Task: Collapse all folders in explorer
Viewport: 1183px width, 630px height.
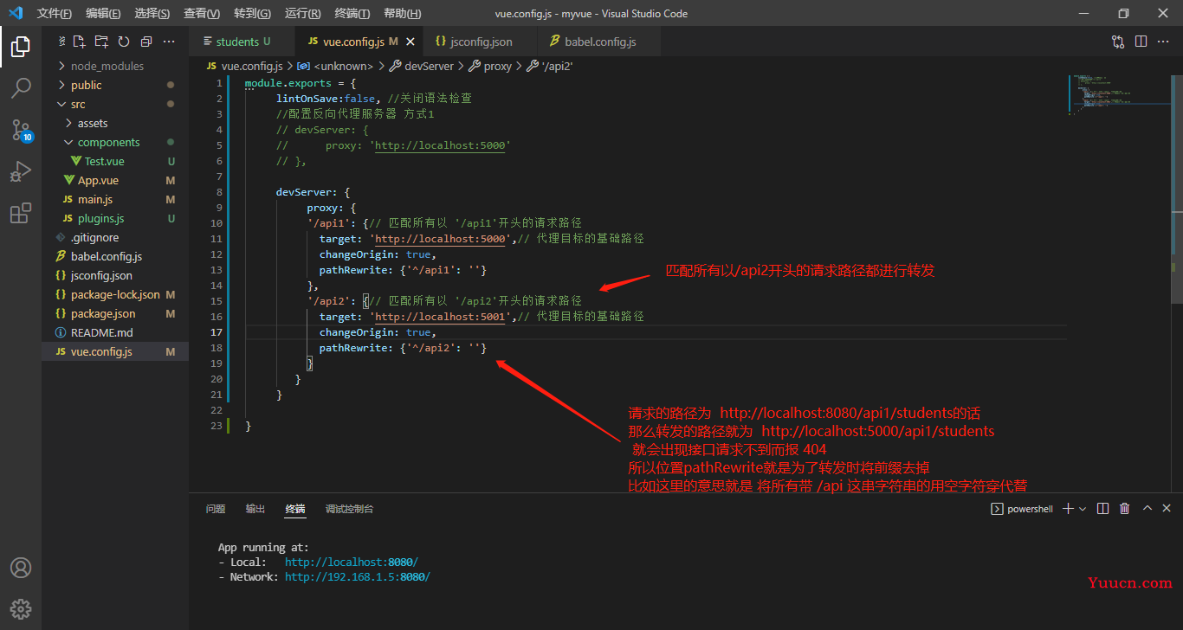Action: (x=145, y=42)
